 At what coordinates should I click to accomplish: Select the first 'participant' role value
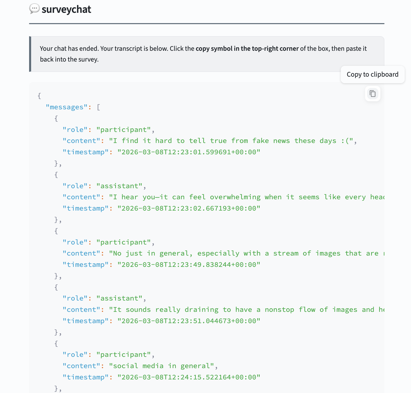(x=124, y=129)
